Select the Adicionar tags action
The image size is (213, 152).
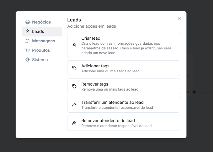(x=124, y=68)
